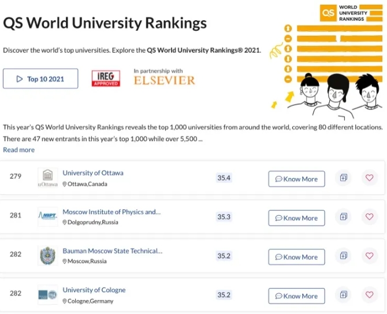387x314 pixels.
Task: Open the Moscow Institute of Physics and... link
Action: pyautogui.click(x=111, y=212)
